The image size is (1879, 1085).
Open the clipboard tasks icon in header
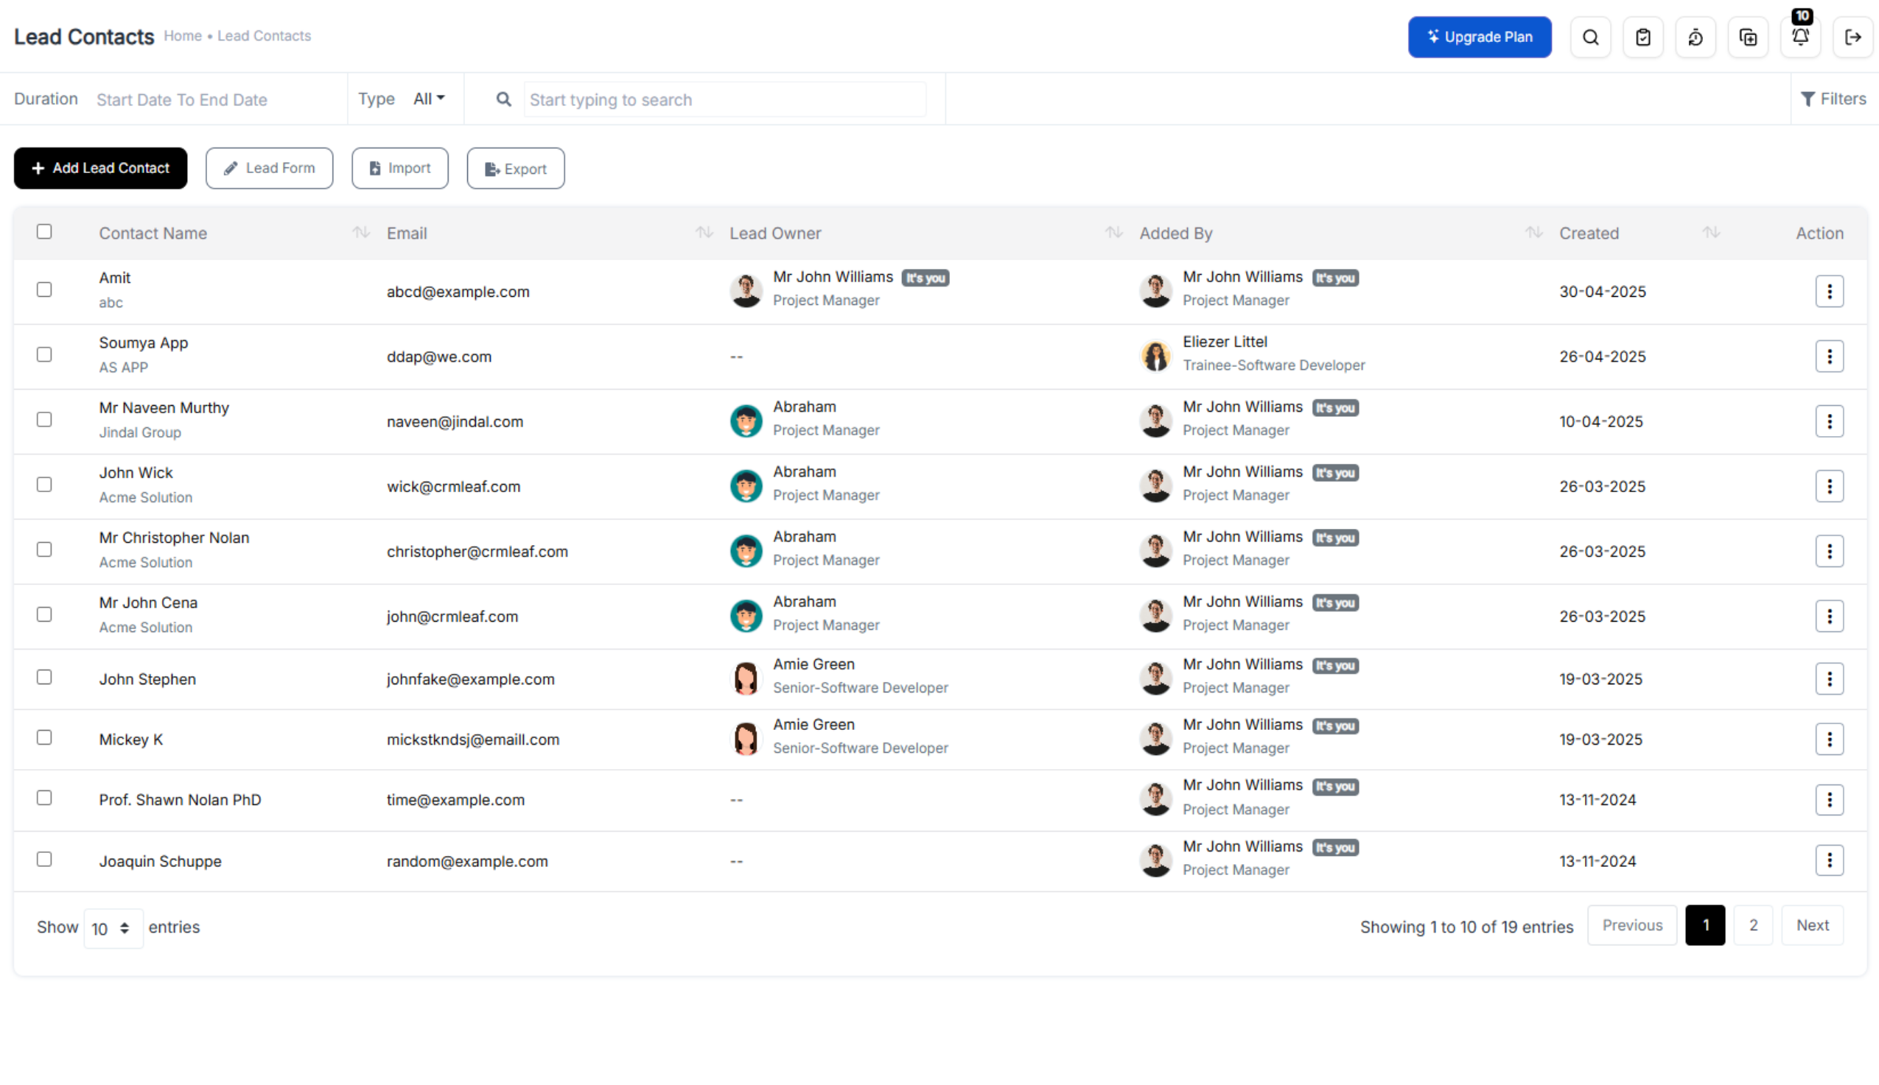[x=1642, y=38]
